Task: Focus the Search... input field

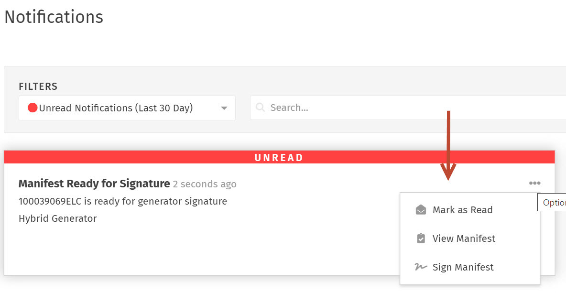Action: [408, 108]
